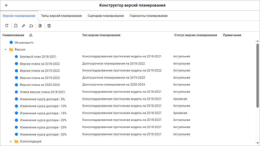Click the add new version icon
This screenshot has height=146, width=260.
[16, 26]
